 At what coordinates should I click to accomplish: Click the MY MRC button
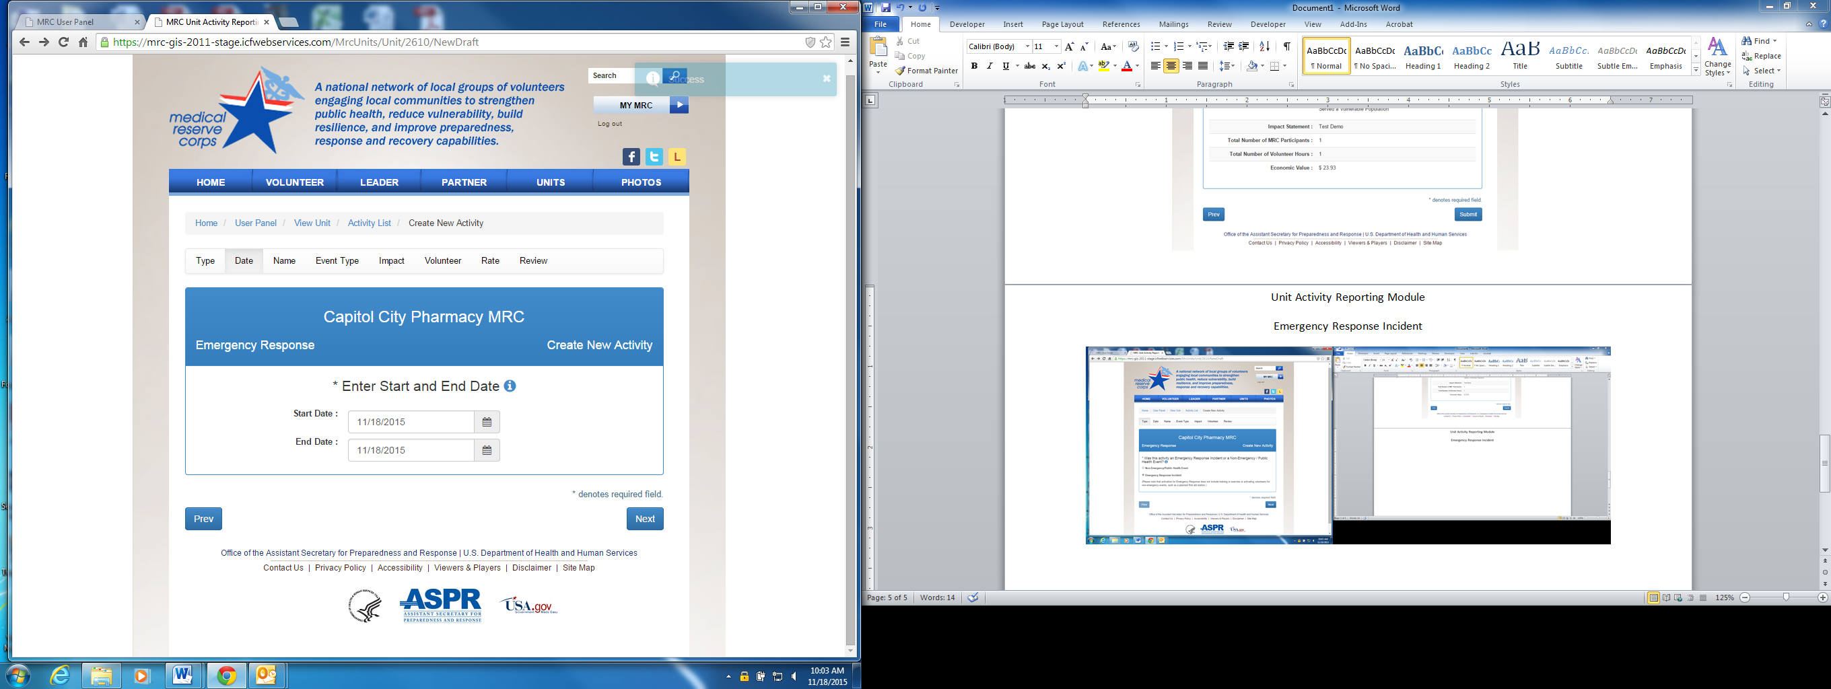pyautogui.click(x=641, y=105)
